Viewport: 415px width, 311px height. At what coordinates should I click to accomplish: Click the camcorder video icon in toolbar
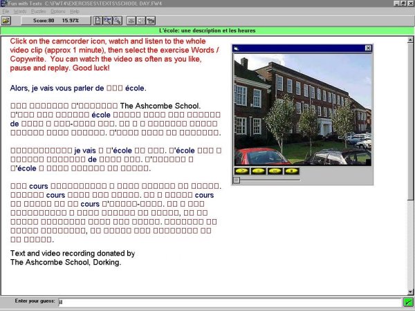(x=151, y=21)
